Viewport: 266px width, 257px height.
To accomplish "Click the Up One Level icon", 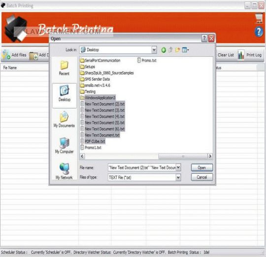I will (170, 50).
